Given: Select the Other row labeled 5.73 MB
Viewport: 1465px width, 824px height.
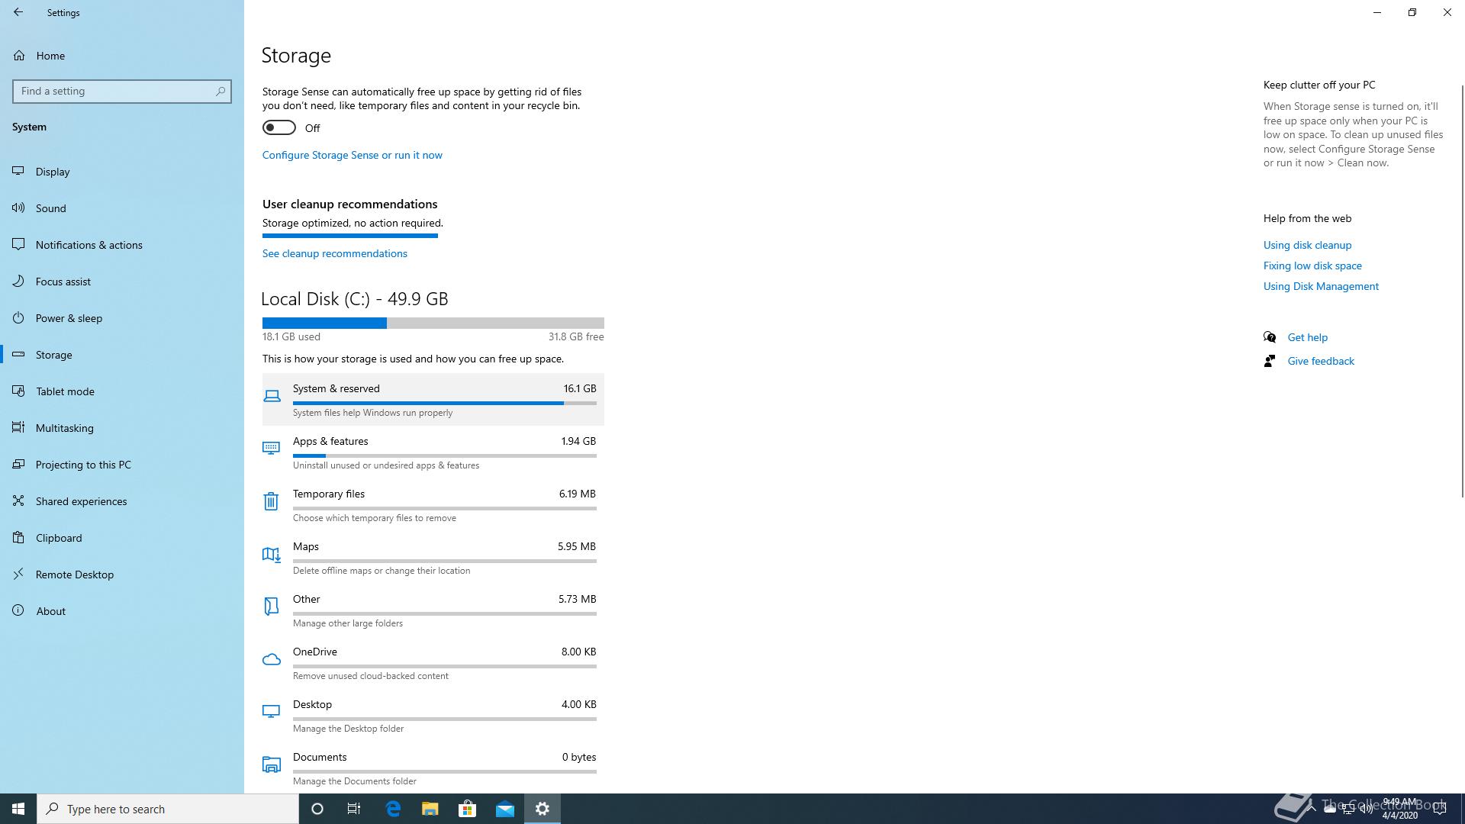Looking at the screenshot, I should pyautogui.click(x=433, y=610).
